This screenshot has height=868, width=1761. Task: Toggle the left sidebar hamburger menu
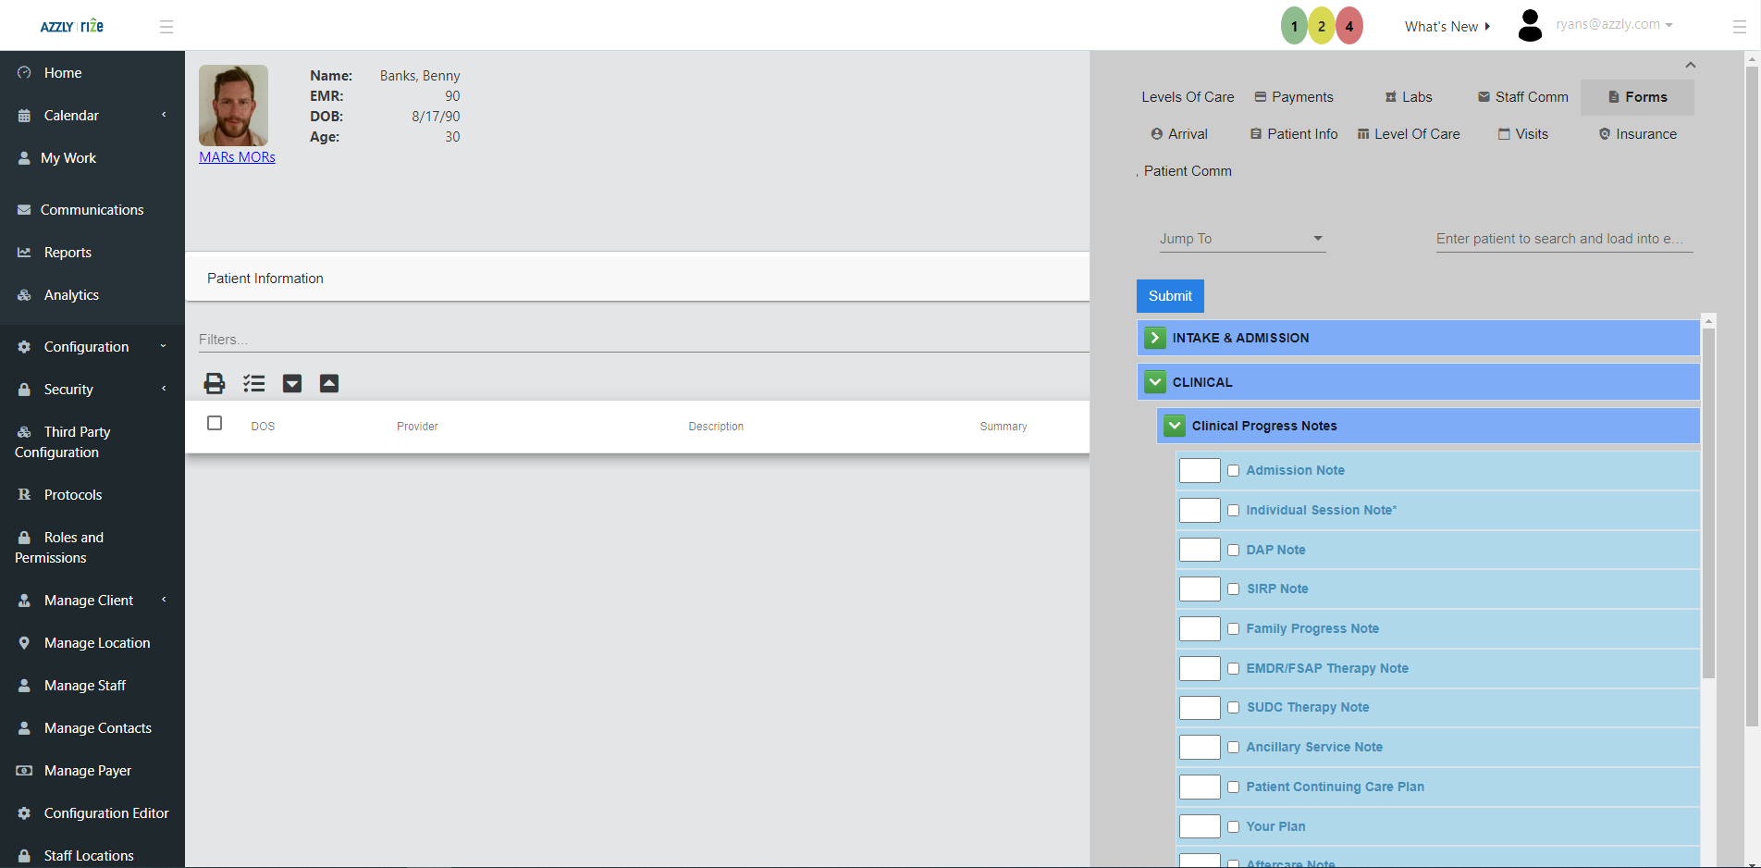pos(166,27)
